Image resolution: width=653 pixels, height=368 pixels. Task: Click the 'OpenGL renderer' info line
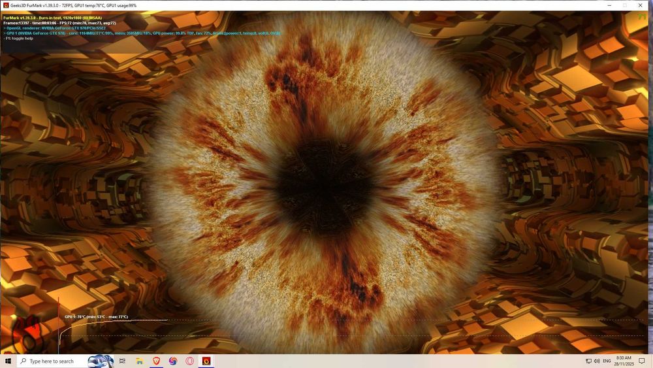tap(55, 28)
